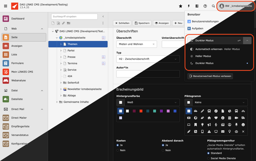Select the bicycle pictogram
Viewport: 256px width, 161px height.
click(x=243, y=111)
